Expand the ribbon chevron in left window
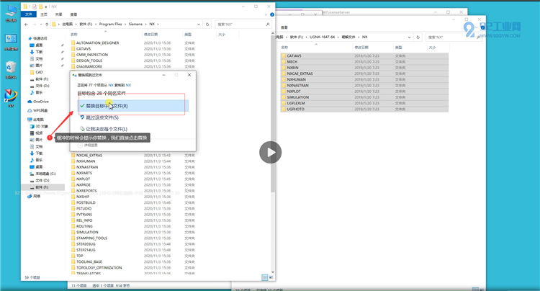Viewport: 540px width, 291px height. pos(266,14)
